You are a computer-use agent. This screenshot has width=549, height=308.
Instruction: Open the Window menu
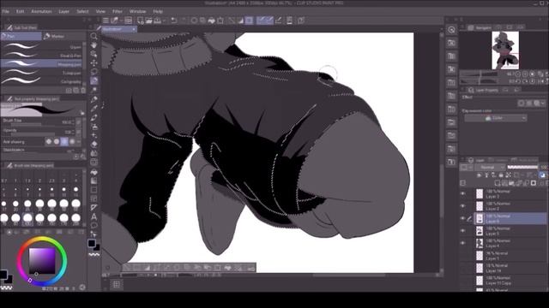tap(137, 11)
